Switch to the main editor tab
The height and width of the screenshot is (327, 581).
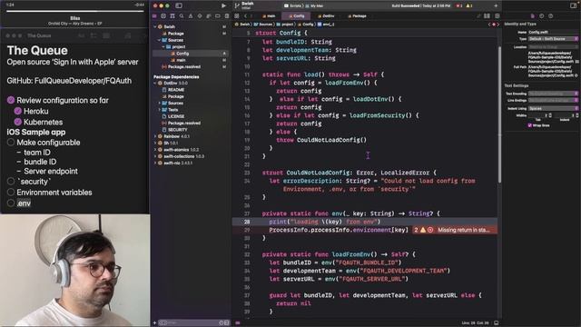tap(270, 16)
